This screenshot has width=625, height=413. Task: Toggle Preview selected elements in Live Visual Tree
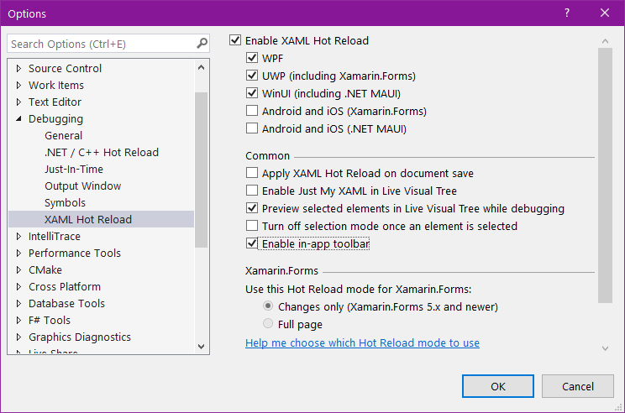tap(252, 208)
